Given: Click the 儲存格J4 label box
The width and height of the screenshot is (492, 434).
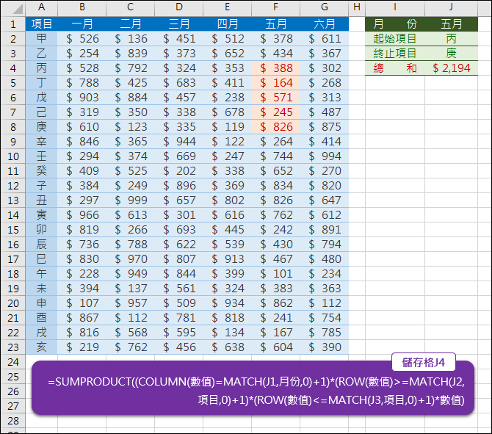Looking at the screenshot, I should 424,363.
